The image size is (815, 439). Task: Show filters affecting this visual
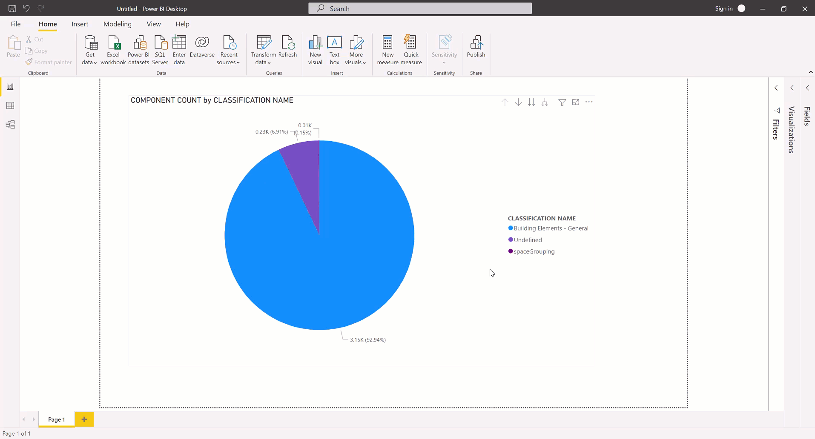562,102
